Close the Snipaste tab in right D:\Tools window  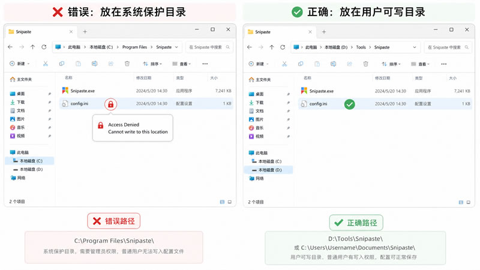click(310, 32)
